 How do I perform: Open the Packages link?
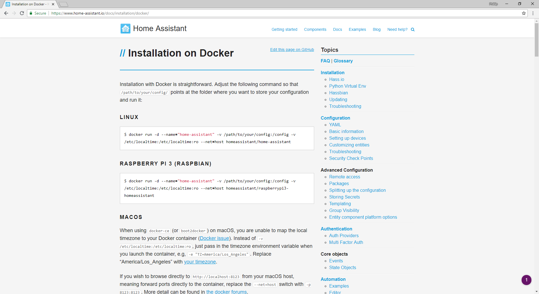point(339,183)
